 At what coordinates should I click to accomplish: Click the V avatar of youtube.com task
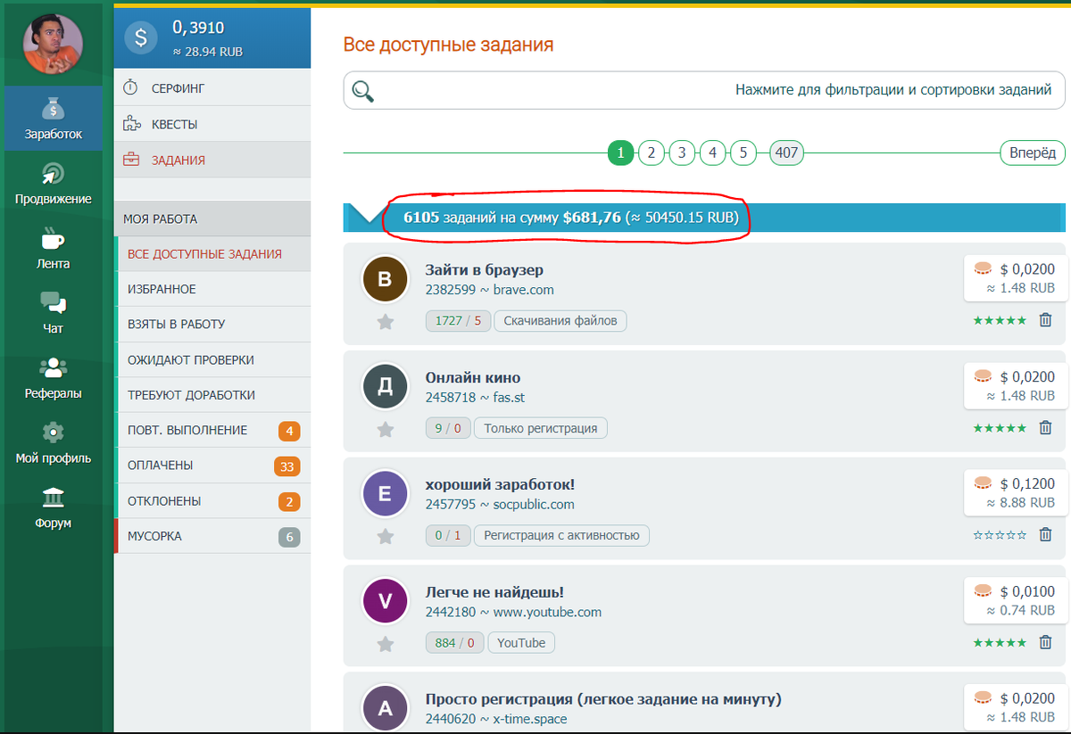click(385, 602)
